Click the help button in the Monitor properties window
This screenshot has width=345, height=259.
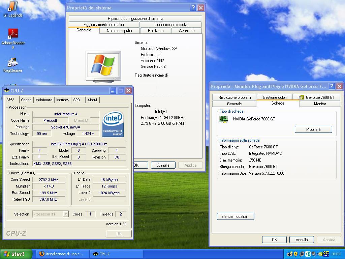coord(332,86)
